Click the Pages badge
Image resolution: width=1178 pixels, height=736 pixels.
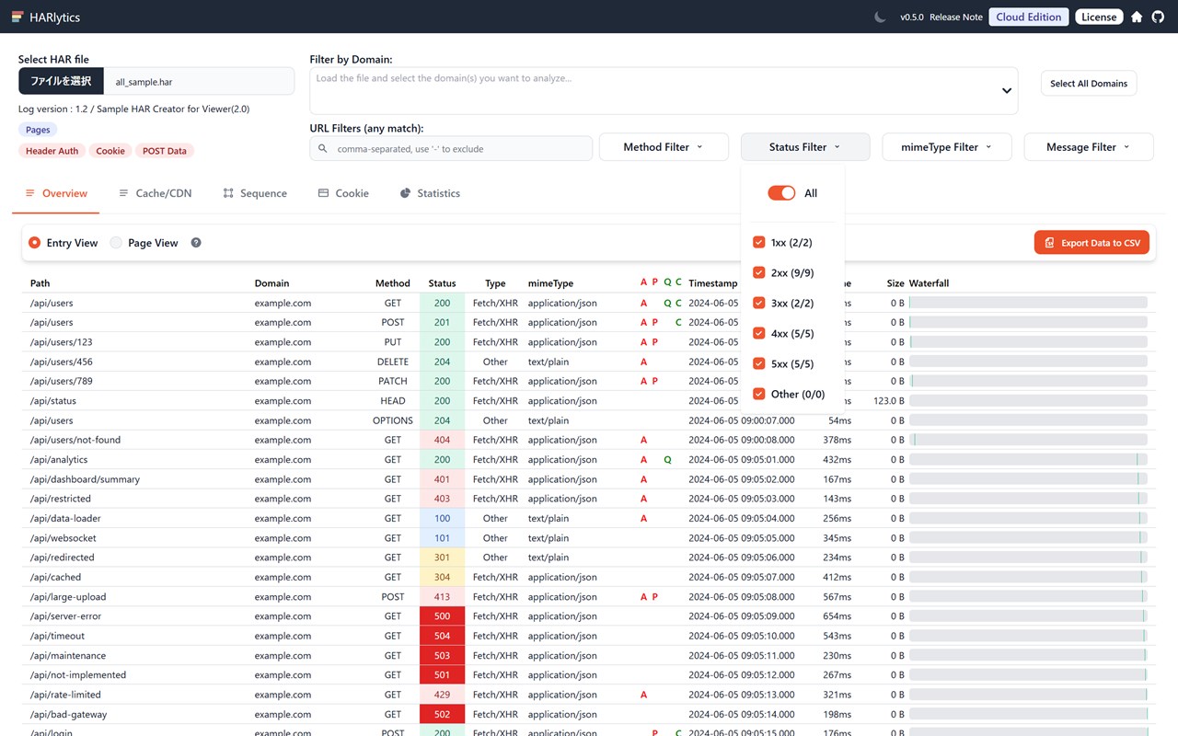(x=38, y=130)
